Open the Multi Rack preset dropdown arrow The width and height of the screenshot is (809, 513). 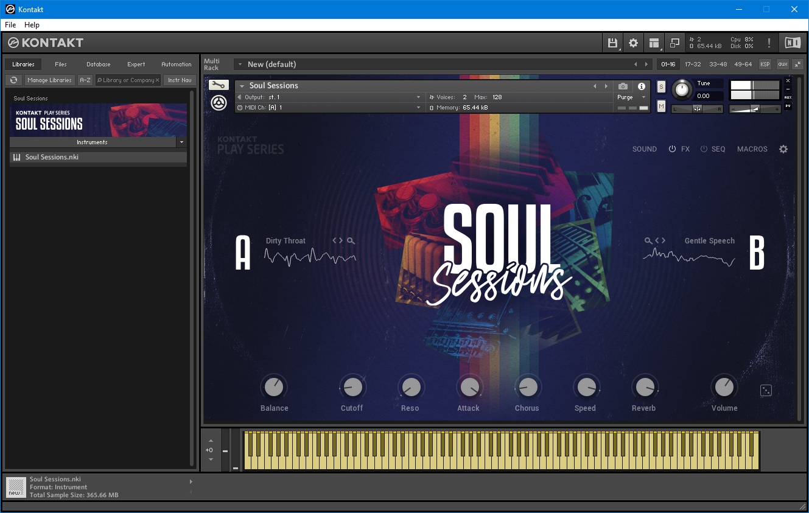point(240,65)
